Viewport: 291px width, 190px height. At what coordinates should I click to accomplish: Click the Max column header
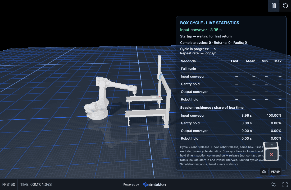(x=278, y=61)
